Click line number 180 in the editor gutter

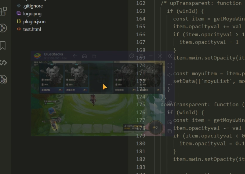pos(141,143)
